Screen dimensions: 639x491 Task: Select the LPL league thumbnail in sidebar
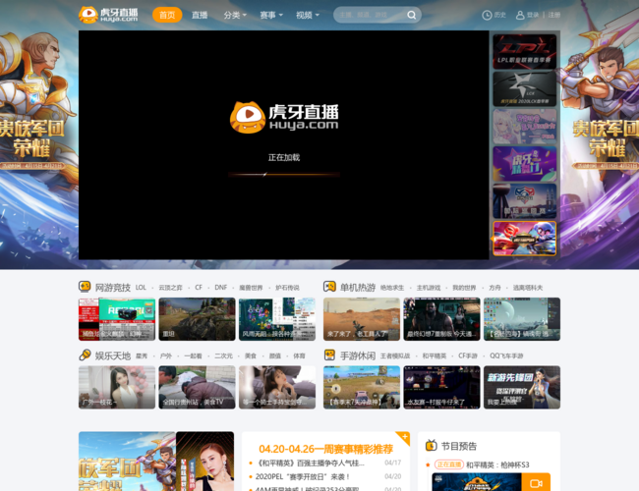[x=525, y=51]
